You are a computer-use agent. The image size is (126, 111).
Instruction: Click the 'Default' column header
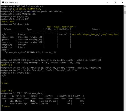(x=96, y=29)
